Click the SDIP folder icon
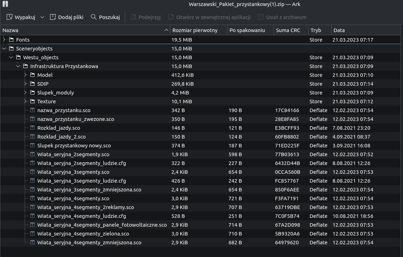Viewport: 403px width, 257px height. pos(32,84)
